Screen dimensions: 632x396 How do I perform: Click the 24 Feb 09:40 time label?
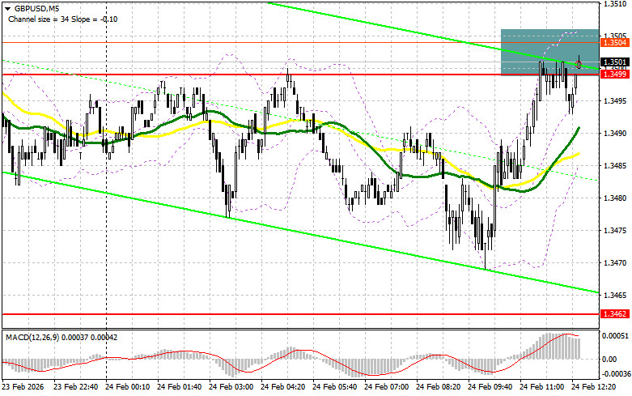tap(490, 387)
